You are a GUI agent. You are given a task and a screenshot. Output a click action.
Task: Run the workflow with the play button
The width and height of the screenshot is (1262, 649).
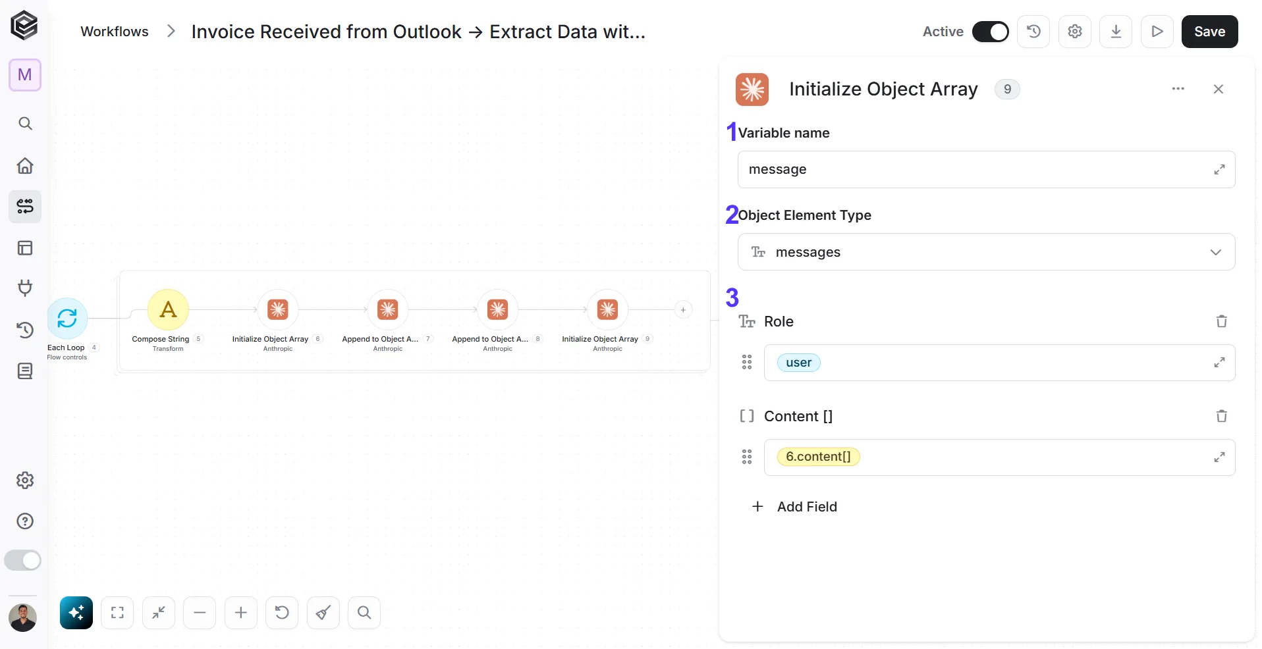tap(1157, 32)
